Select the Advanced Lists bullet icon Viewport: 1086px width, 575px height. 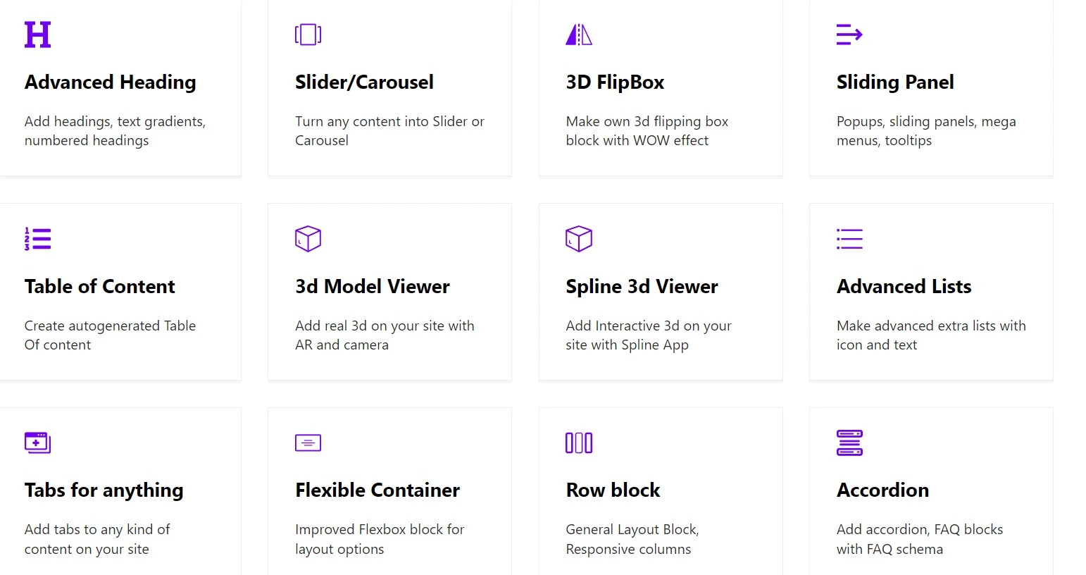[x=849, y=239]
